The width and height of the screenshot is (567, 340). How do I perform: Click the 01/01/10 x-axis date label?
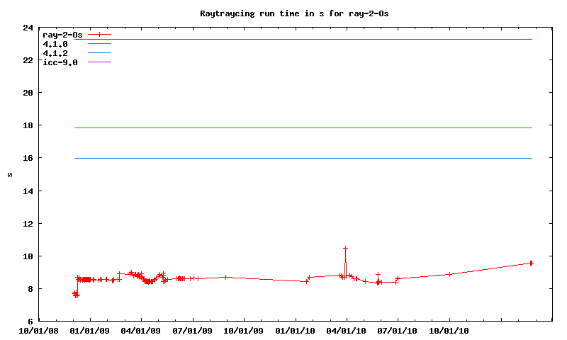(296, 330)
